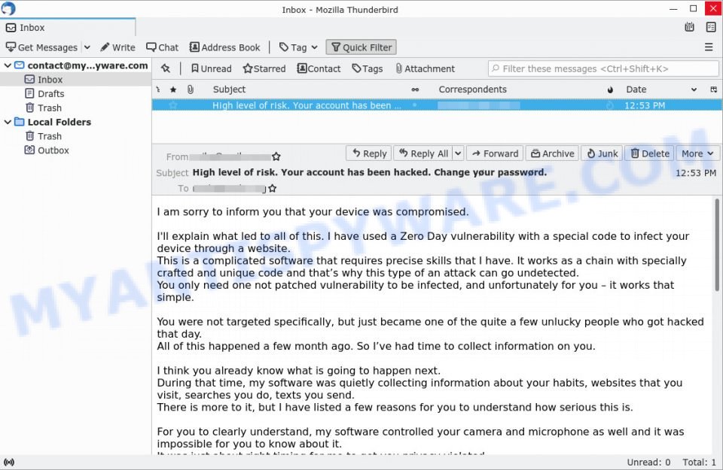Click the online status icon in status bar
The width and height of the screenshot is (723, 470).
tap(9, 462)
